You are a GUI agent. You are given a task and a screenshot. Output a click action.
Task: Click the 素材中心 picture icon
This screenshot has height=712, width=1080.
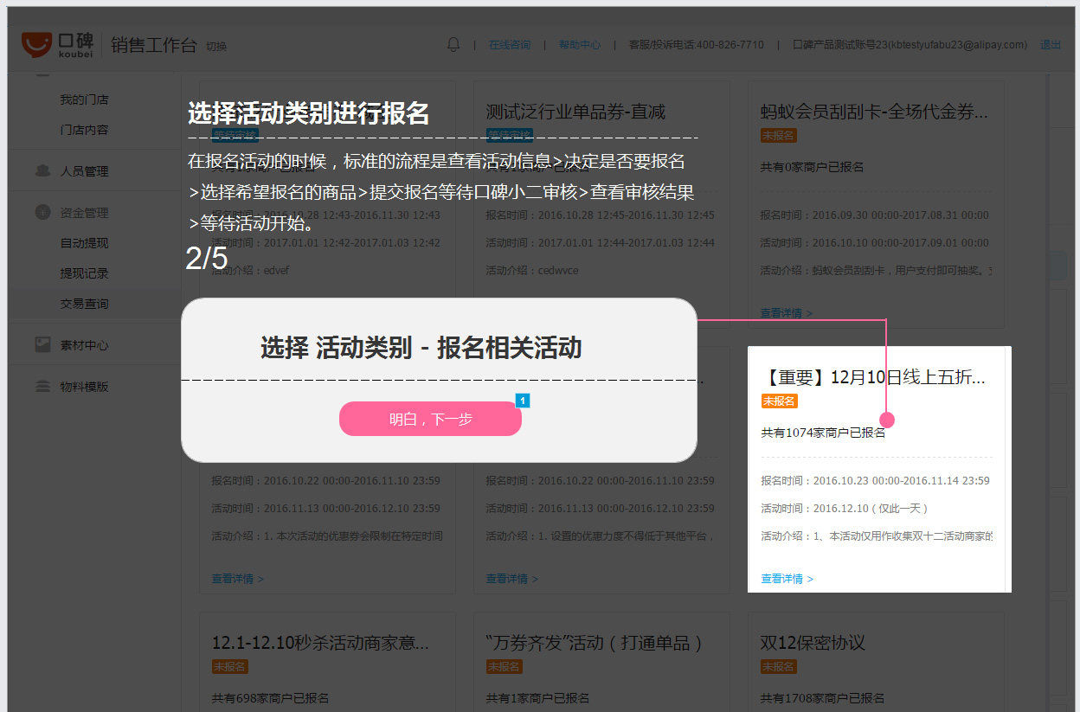tap(42, 344)
